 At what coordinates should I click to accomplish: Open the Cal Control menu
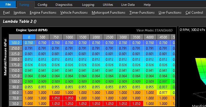[x=194, y=13]
